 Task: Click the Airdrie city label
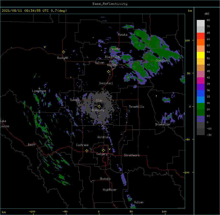click(103, 137)
